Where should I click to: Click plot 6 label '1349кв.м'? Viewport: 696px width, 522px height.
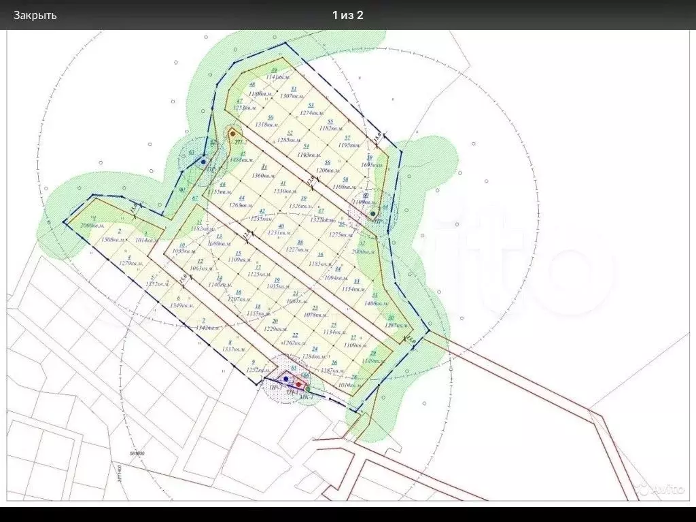(x=182, y=305)
